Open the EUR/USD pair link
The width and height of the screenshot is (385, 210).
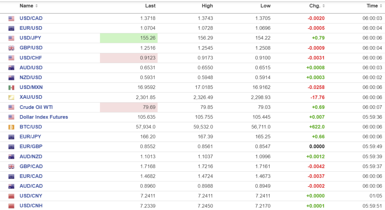point(31,28)
